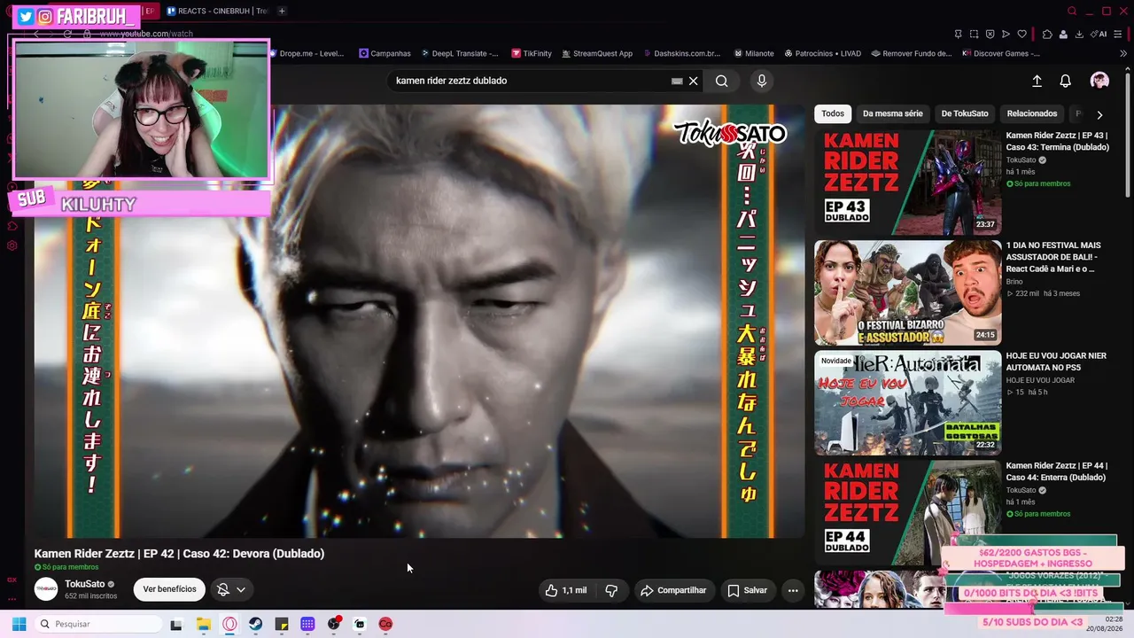Open Sticky Notes from the taskbar

282,625
